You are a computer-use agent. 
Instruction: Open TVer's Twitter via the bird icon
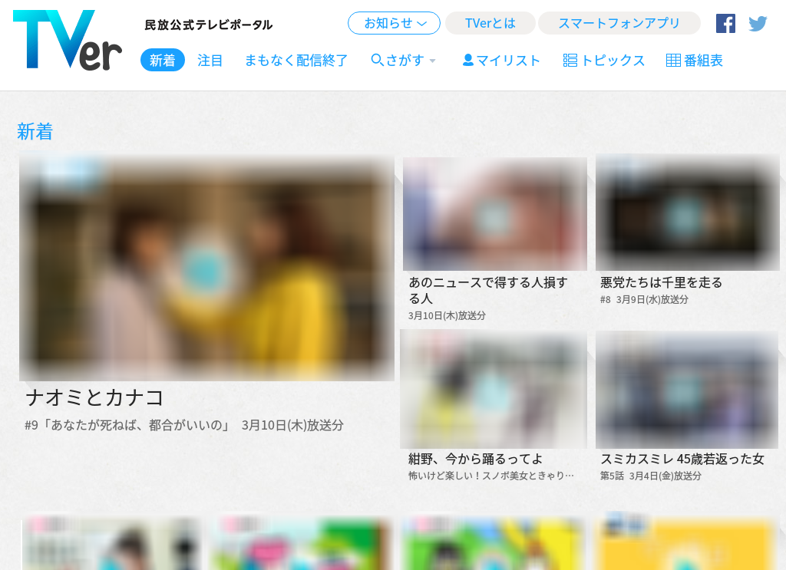click(758, 22)
